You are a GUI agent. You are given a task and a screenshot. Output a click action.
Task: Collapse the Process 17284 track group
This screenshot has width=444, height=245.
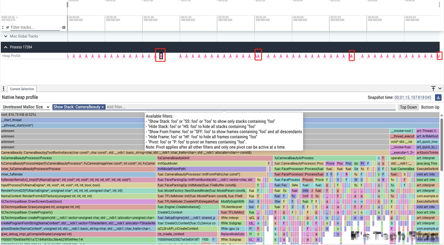pos(6,47)
